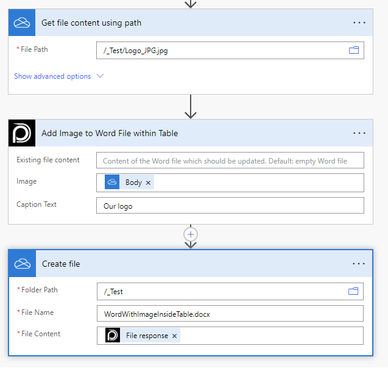388x368 pixels.
Task: Open ellipsis menu for Create file step
Action: coord(359,264)
